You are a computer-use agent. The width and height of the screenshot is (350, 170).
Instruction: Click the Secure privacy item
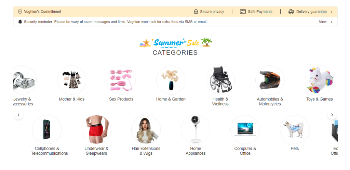(x=209, y=12)
